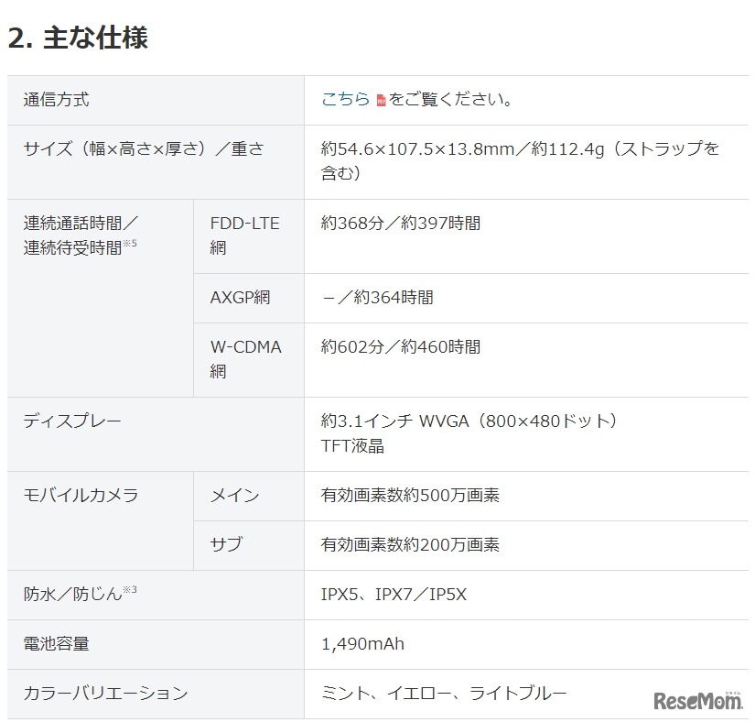Click the ※3 footnote on 防水／防じん

[x=130, y=590]
